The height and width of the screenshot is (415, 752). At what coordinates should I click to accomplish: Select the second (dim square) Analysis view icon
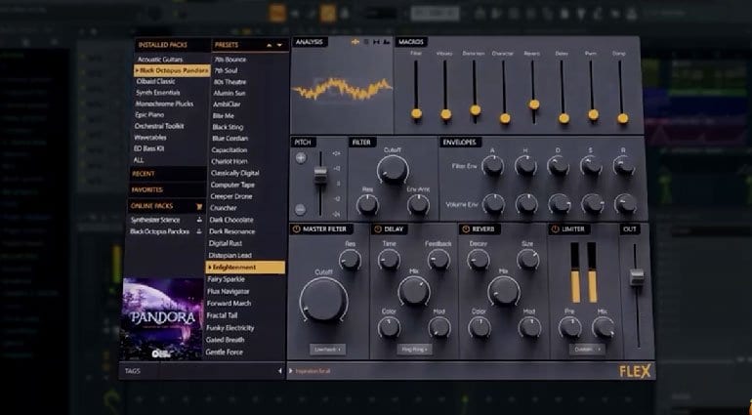[366, 42]
